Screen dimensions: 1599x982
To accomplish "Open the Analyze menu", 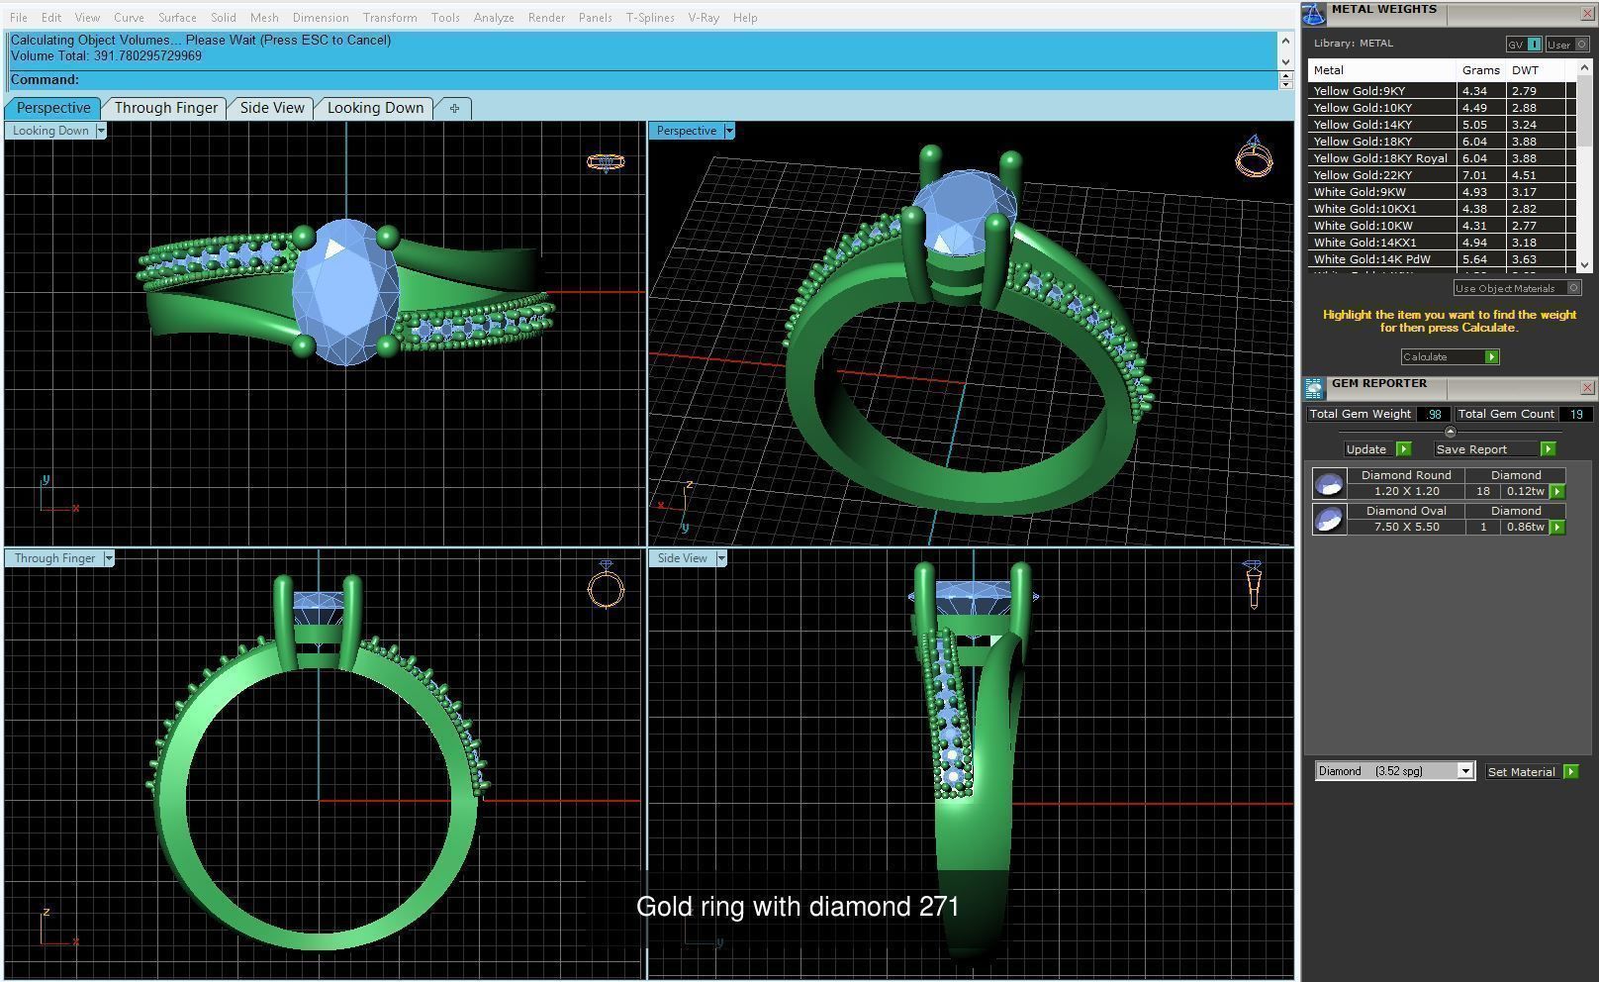I will (494, 18).
